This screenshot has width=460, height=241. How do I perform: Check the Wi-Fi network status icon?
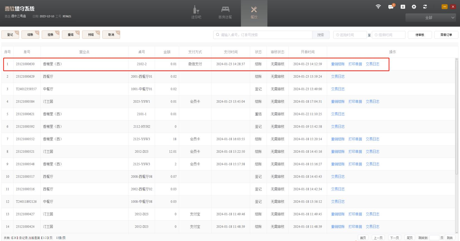click(378, 7)
